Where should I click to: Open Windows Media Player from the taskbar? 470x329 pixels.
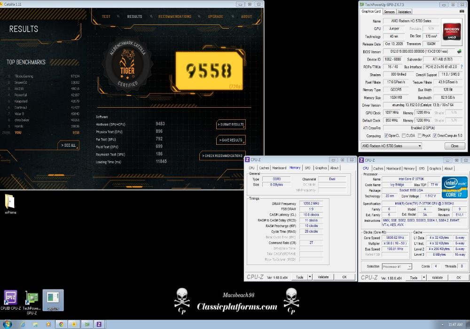(x=48, y=324)
